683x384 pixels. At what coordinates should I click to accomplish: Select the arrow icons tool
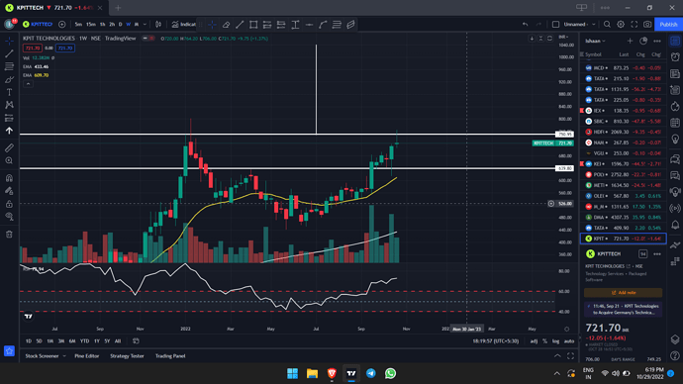coord(9,131)
